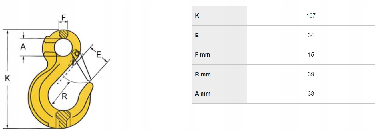Image resolution: width=377 pixels, height=132 pixels.
Task: Select the 'R mm' row header cell
Action: pos(203,74)
